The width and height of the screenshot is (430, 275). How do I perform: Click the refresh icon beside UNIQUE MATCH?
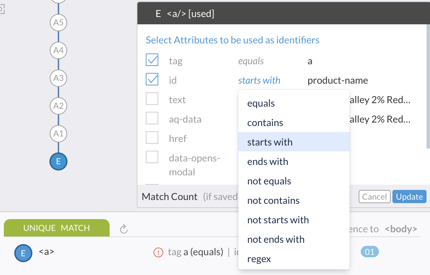124,228
